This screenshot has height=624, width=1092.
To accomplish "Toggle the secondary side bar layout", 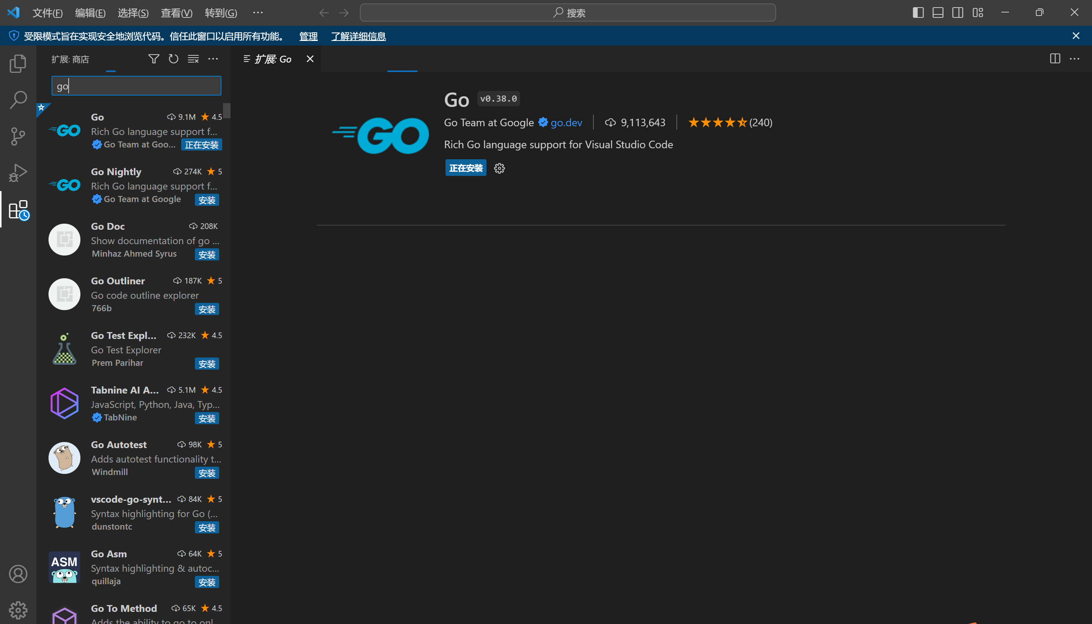I will 958,13.
